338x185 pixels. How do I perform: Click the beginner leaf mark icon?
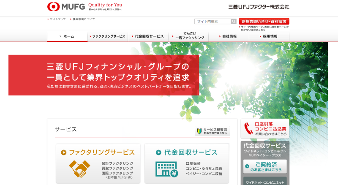199,131
